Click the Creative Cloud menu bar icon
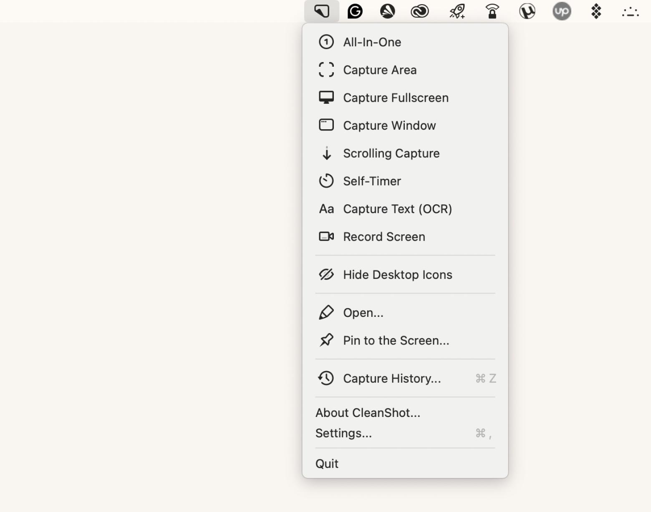The height and width of the screenshot is (512, 651). click(x=419, y=11)
